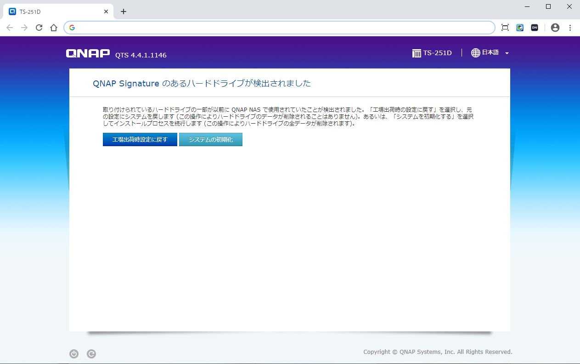Click the QNAP logo in header
580x364 pixels.
pos(88,54)
